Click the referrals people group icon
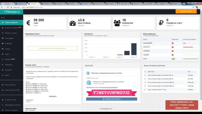 click(117, 23)
